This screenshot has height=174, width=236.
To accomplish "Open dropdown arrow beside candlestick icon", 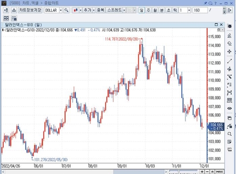I will 81,10.
